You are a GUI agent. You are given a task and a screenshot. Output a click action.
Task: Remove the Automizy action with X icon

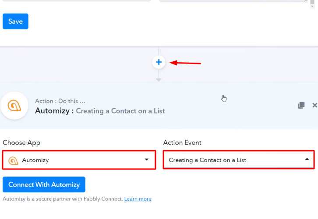[314, 105]
